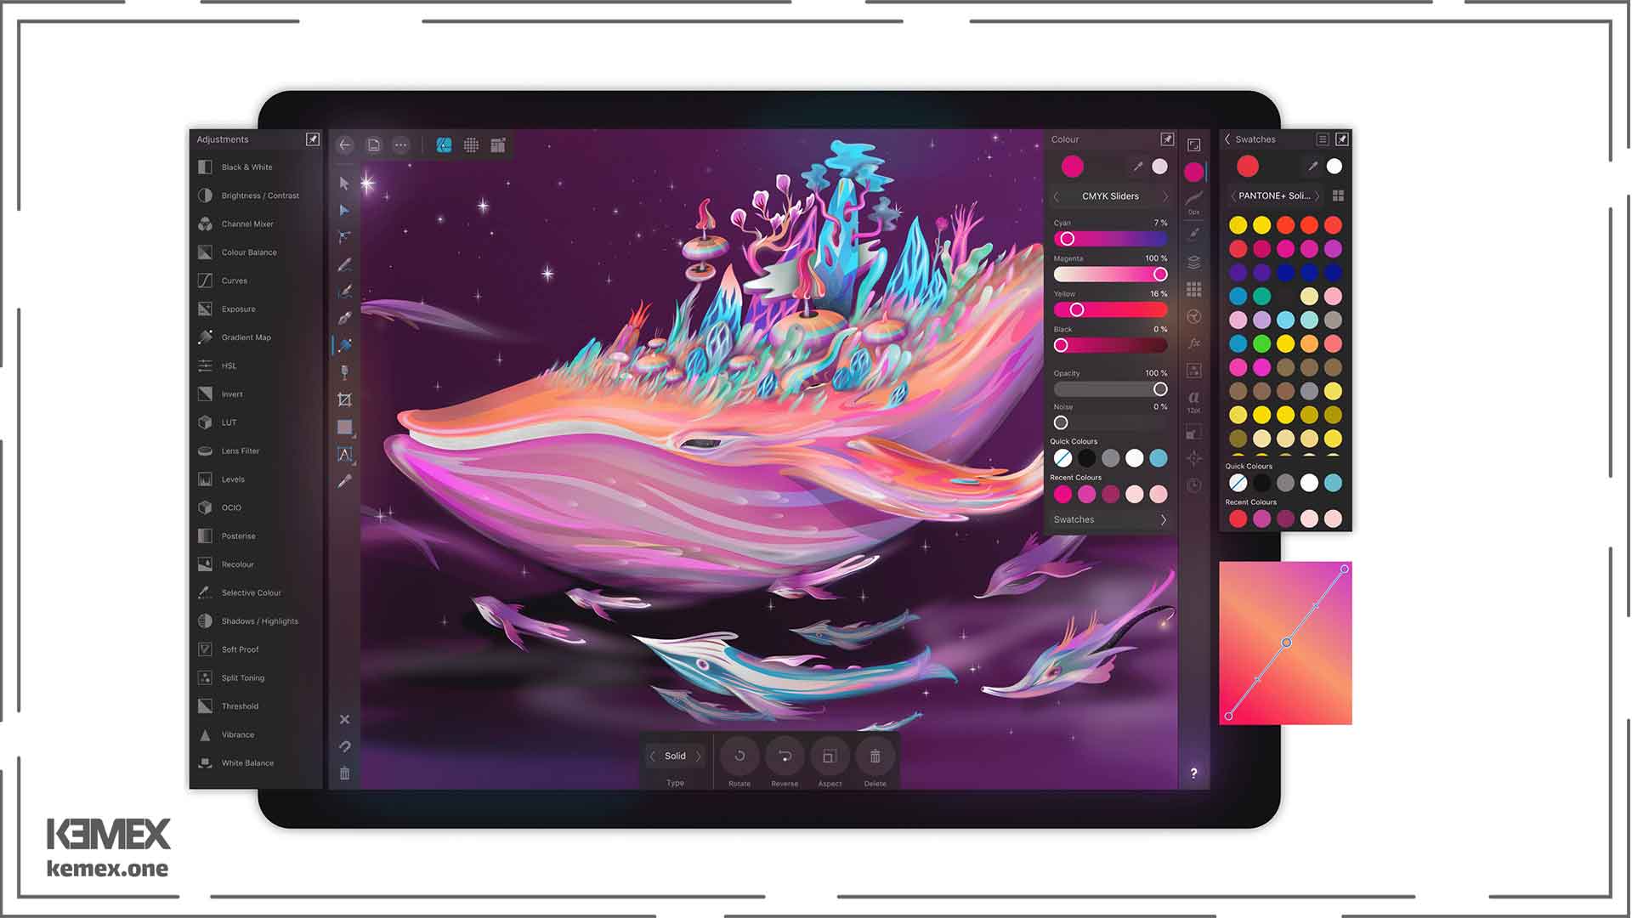Click the Channel Mixer adjustment
This screenshot has height=918, width=1632.
[x=246, y=223]
